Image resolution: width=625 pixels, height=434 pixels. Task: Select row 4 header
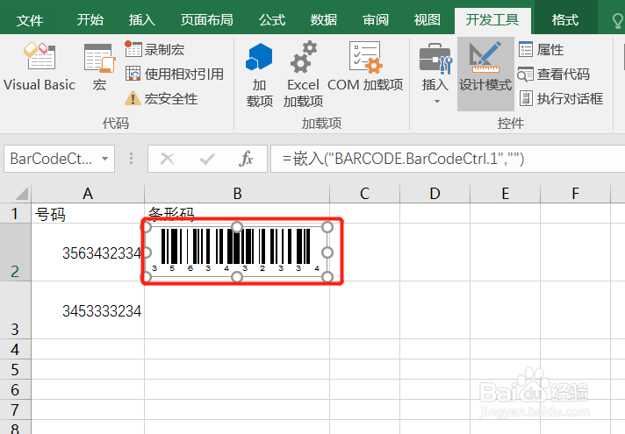click(x=15, y=349)
